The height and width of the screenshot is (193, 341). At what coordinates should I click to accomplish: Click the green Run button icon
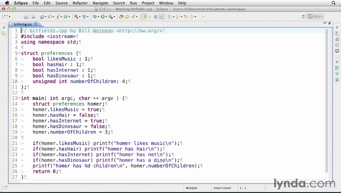coord(103,17)
